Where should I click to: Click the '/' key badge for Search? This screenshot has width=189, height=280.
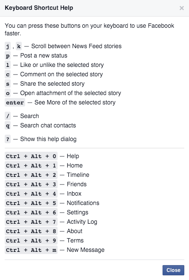(x=8, y=116)
